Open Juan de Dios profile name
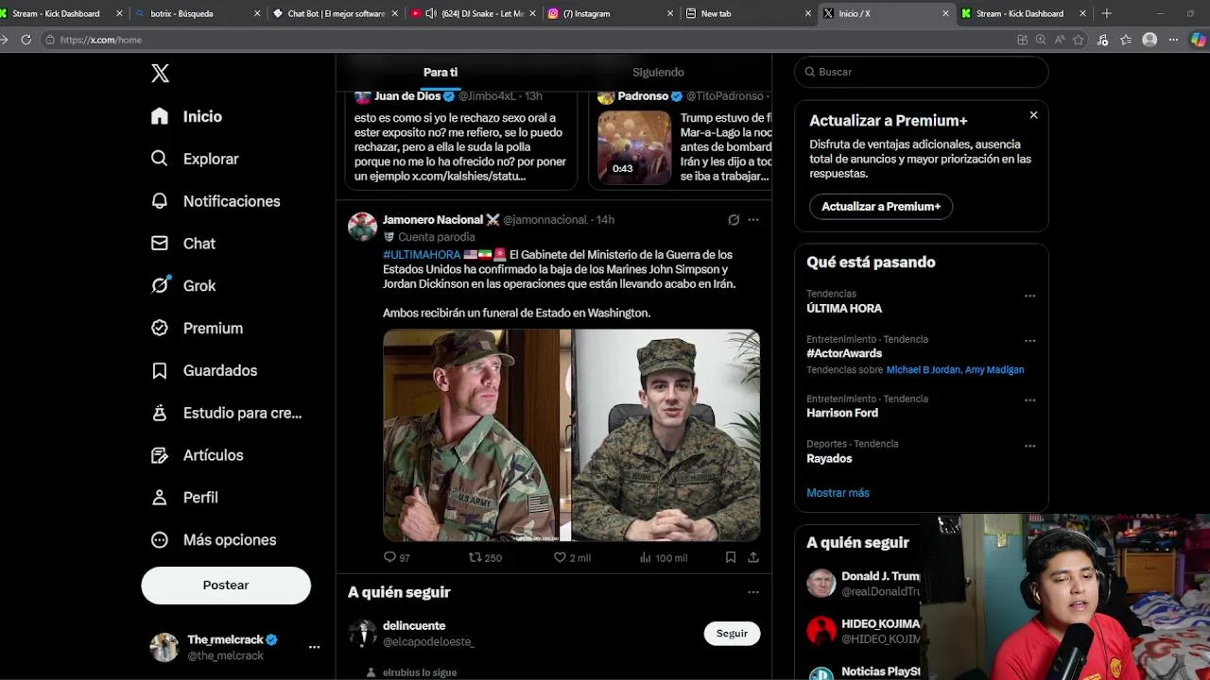 [407, 96]
